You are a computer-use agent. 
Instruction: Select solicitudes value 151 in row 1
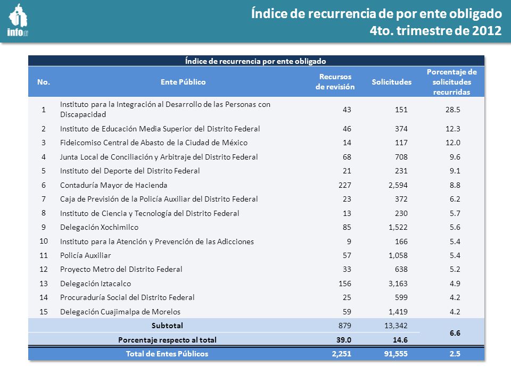tap(401, 110)
